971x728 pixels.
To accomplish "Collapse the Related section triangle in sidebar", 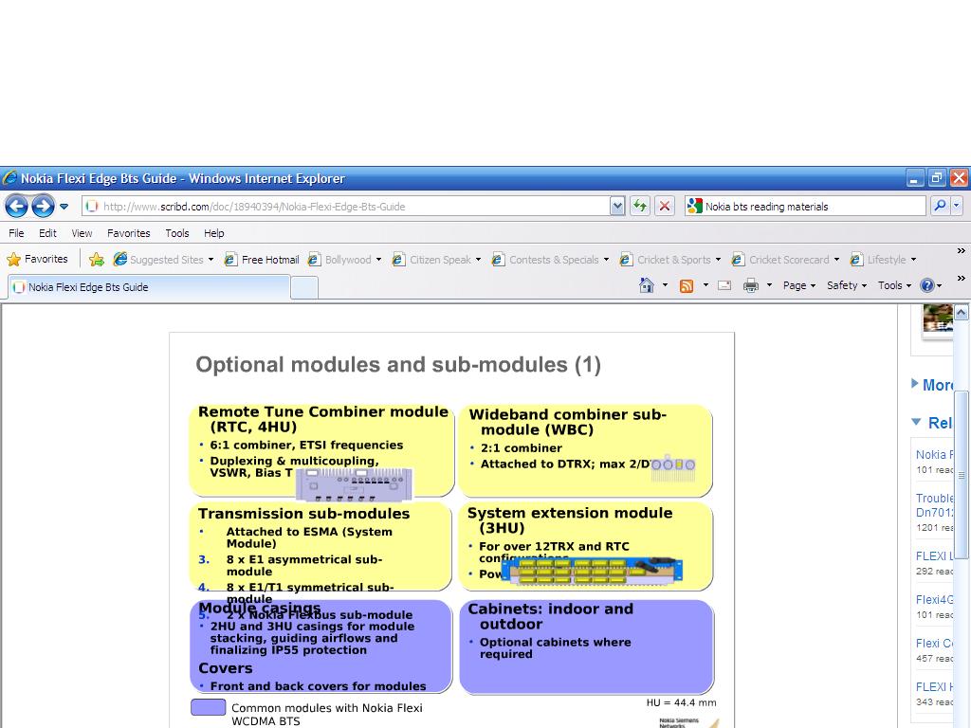I will pyautogui.click(x=916, y=422).
